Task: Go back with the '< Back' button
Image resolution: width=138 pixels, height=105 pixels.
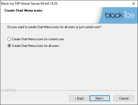Action: [x=79, y=98]
